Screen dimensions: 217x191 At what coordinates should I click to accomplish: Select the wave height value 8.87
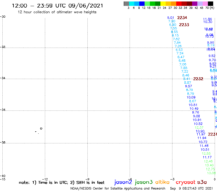pos(188,83)
